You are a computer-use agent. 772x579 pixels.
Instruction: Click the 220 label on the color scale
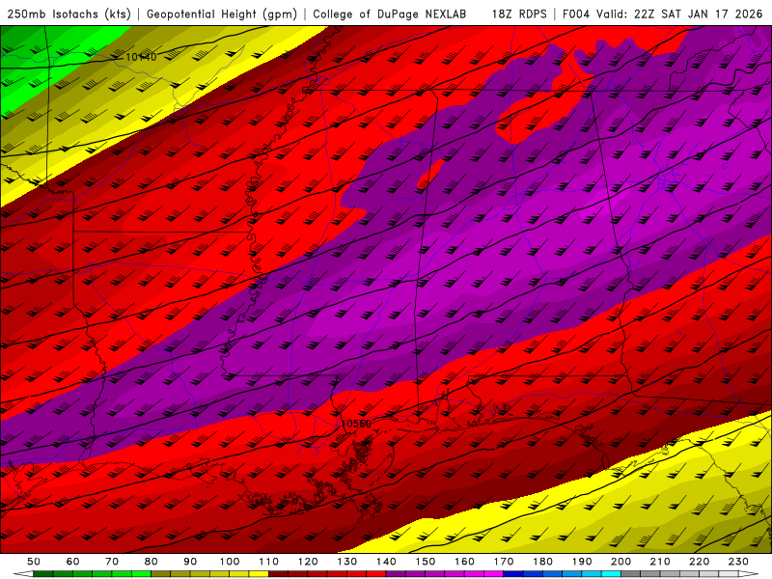(699, 562)
